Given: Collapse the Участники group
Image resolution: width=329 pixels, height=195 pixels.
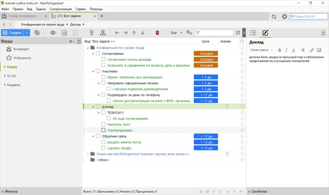Looking at the screenshot, I should tap(93, 71).
